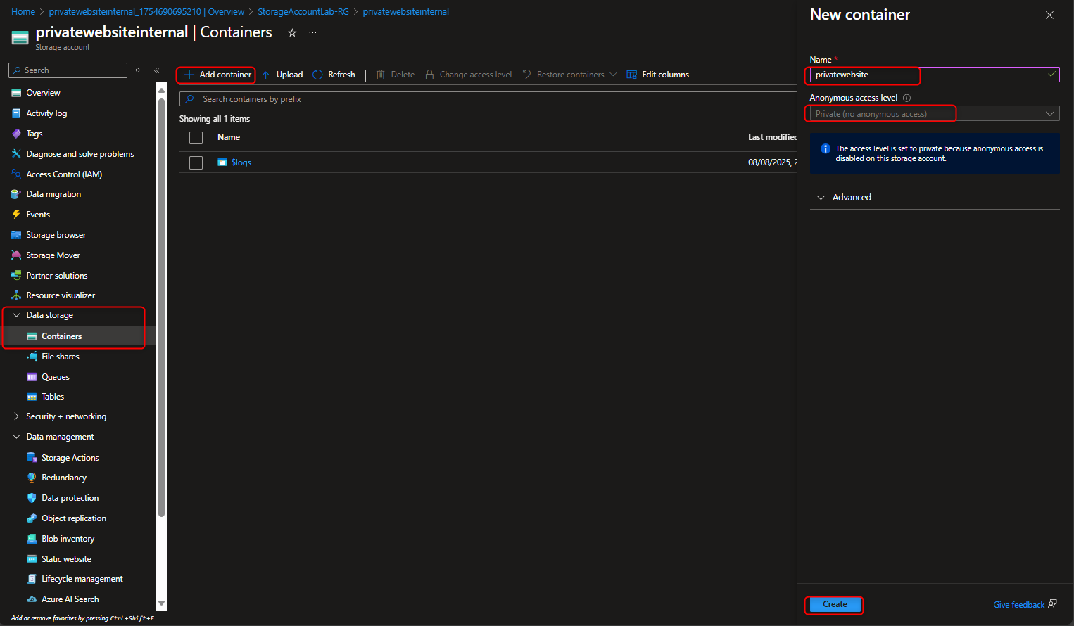Image resolution: width=1074 pixels, height=626 pixels.
Task: Toggle favorite star for privatewebsiteinternal
Action: (x=292, y=32)
